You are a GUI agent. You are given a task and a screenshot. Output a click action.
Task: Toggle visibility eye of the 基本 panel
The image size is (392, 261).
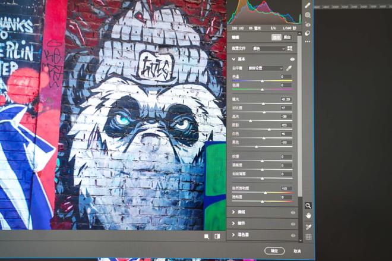292,59
